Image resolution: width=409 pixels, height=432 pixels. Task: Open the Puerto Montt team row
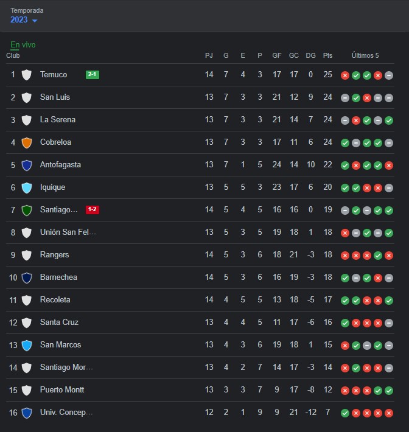click(200, 390)
